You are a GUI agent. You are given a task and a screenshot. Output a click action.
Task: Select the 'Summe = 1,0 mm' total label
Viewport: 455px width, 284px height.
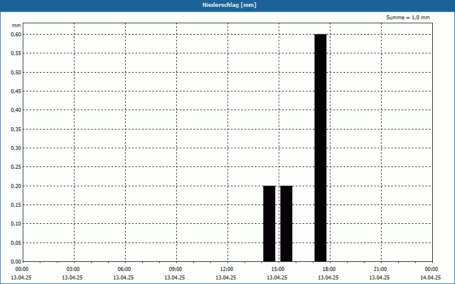click(x=408, y=18)
